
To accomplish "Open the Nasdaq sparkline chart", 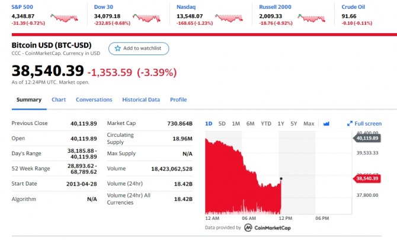I will click(229, 18).
